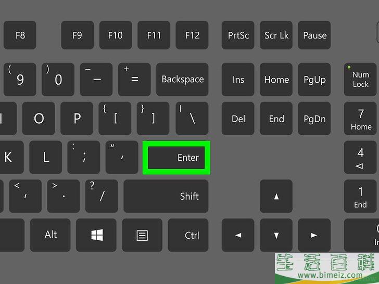This screenshot has height=284, width=379.
Task: Click the Alt key
Action: [x=50, y=235]
